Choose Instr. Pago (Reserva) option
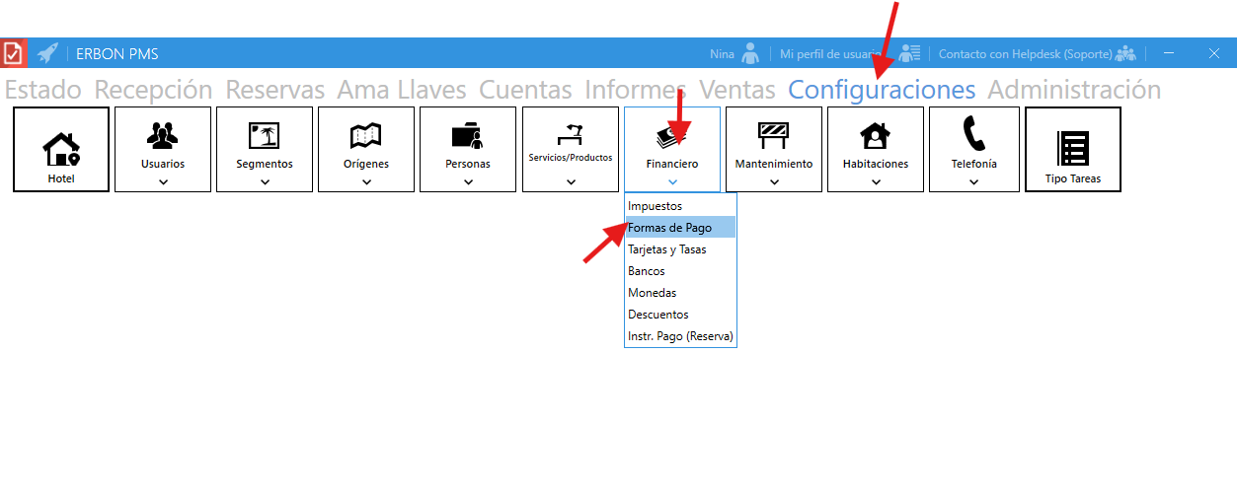The height and width of the screenshot is (495, 1237). (680, 336)
